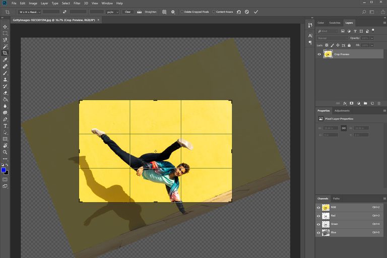Add a layer style via fx icon
The width and height of the screenshot is (387, 258).
(x=345, y=103)
